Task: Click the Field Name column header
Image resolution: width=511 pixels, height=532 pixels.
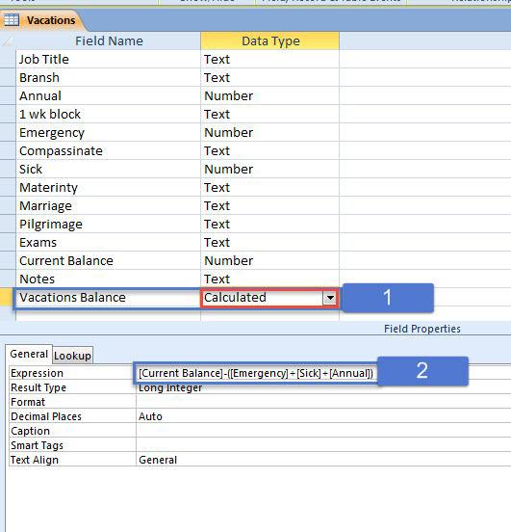Action: pyautogui.click(x=108, y=41)
